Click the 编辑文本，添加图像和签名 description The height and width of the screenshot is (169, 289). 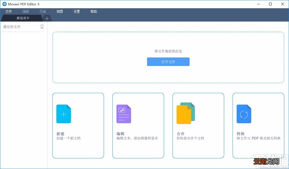point(137,138)
